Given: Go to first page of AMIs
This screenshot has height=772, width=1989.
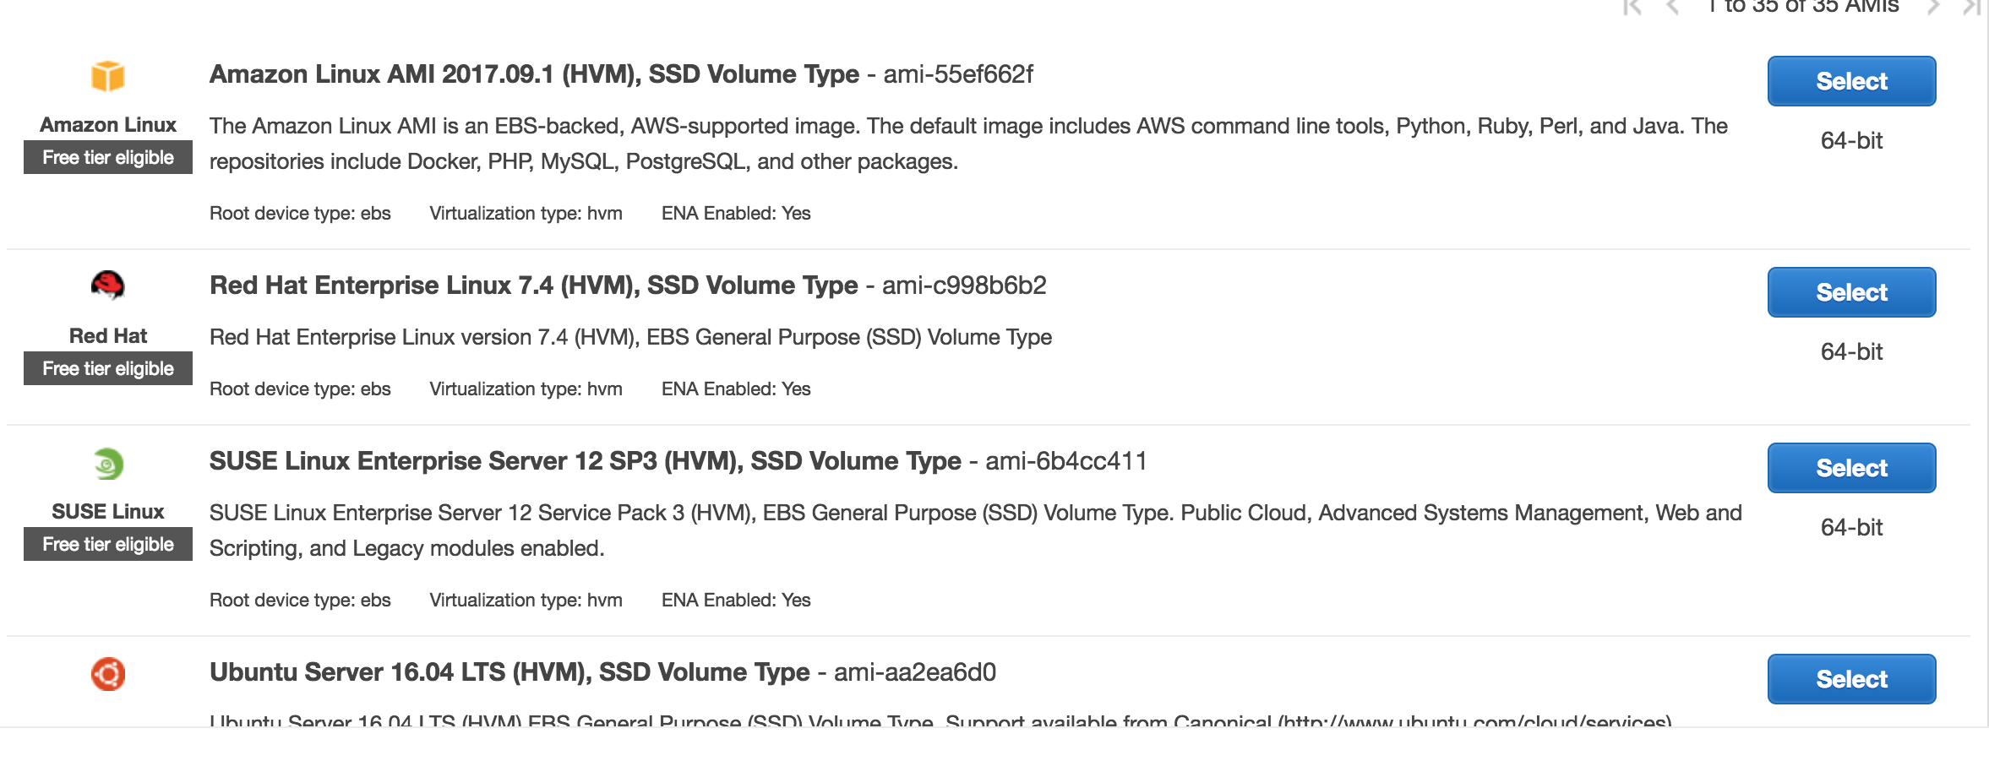Looking at the screenshot, I should pos(1632,7).
